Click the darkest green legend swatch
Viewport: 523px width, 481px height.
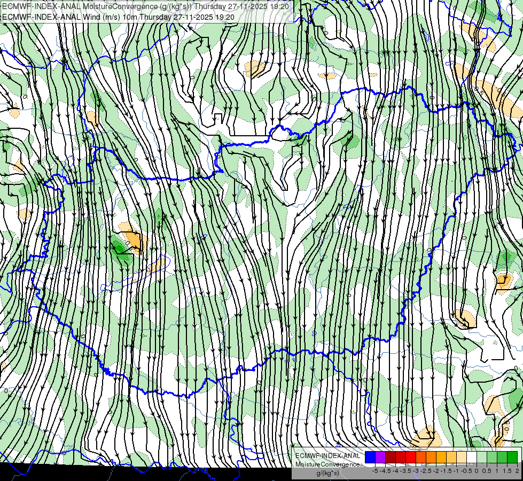[512, 457]
